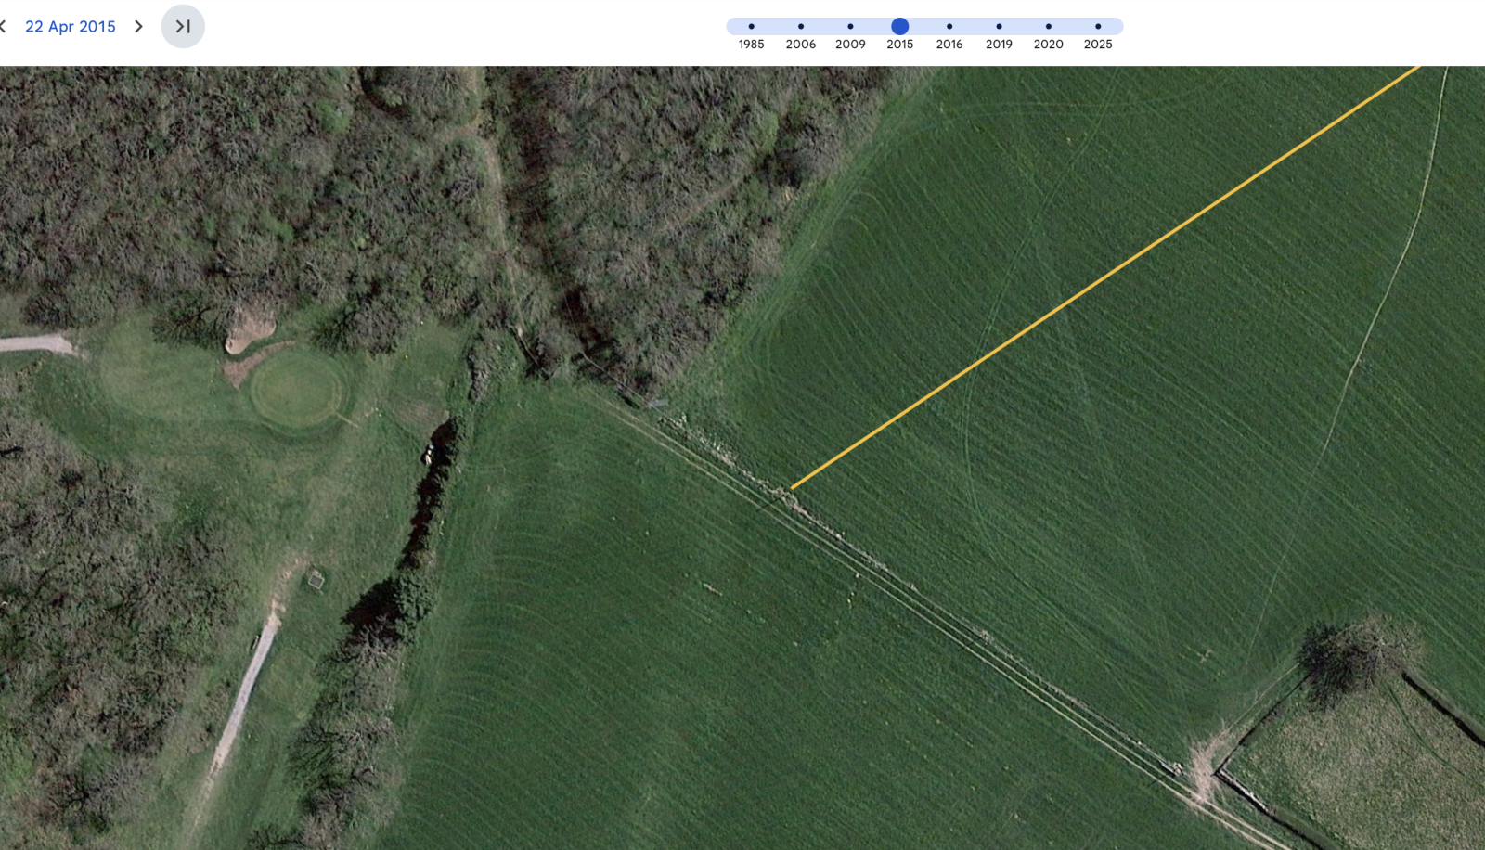
Task: Click the 22 Apr 2015 date label
Action: [71, 27]
